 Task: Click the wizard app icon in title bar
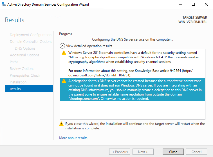4,5
